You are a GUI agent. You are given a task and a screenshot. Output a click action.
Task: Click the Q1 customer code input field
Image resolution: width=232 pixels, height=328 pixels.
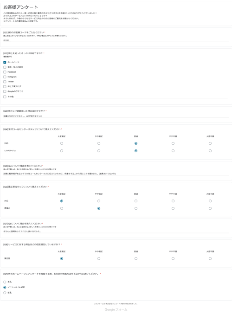pyautogui.click(x=116, y=40)
